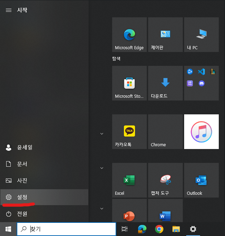The height and width of the screenshot is (236, 225).
Task: Open the Battle.net icon in folder tile
Action: click(190, 72)
